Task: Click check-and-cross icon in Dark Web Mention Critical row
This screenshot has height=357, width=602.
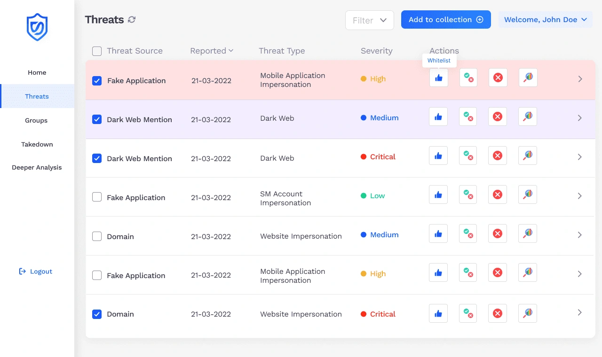Action: coord(468,155)
